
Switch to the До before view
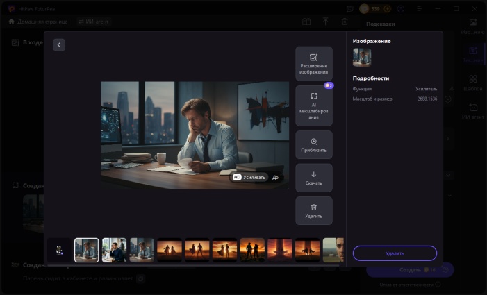[x=276, y=177]
